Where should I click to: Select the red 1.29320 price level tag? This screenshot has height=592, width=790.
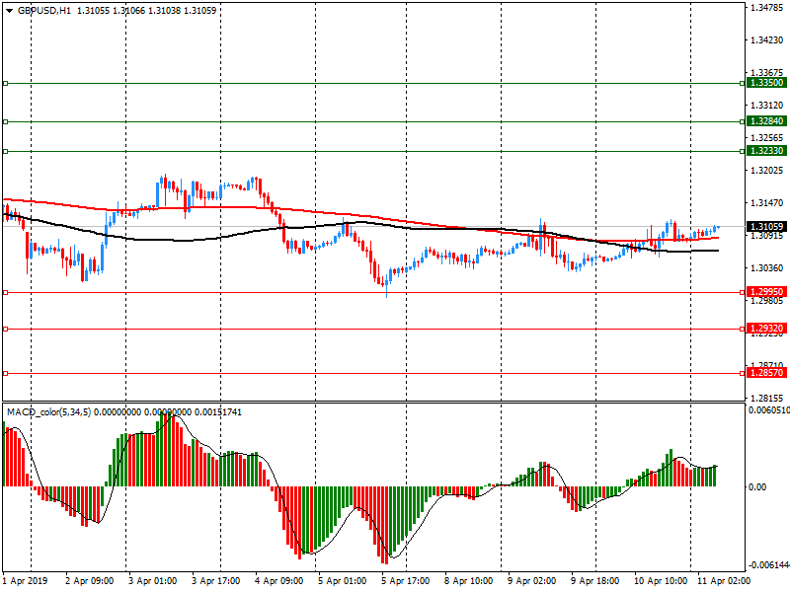pos(766,329)
